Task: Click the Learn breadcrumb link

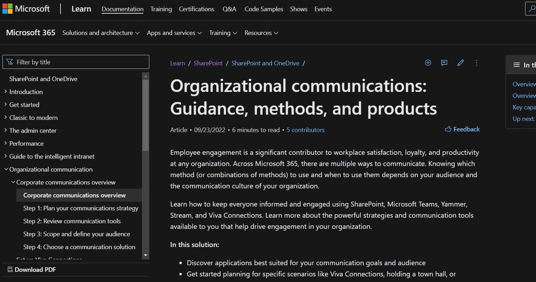Action: tap(178, 63)
